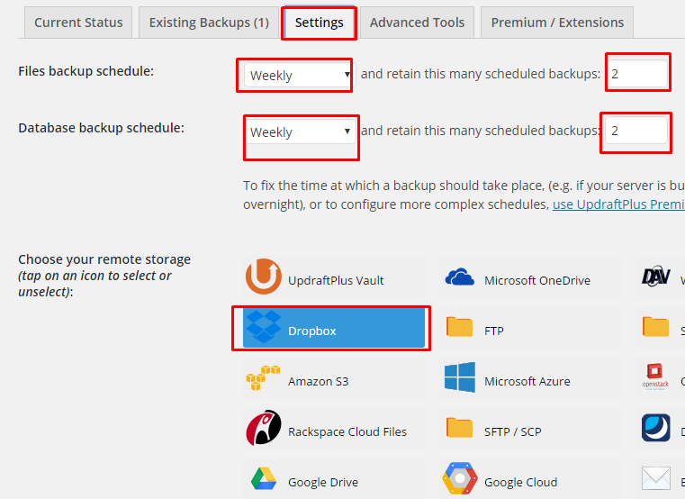Open the Database backup schedule dropdown
Screen dimensions: 685x499
click(x=299, y=132)
